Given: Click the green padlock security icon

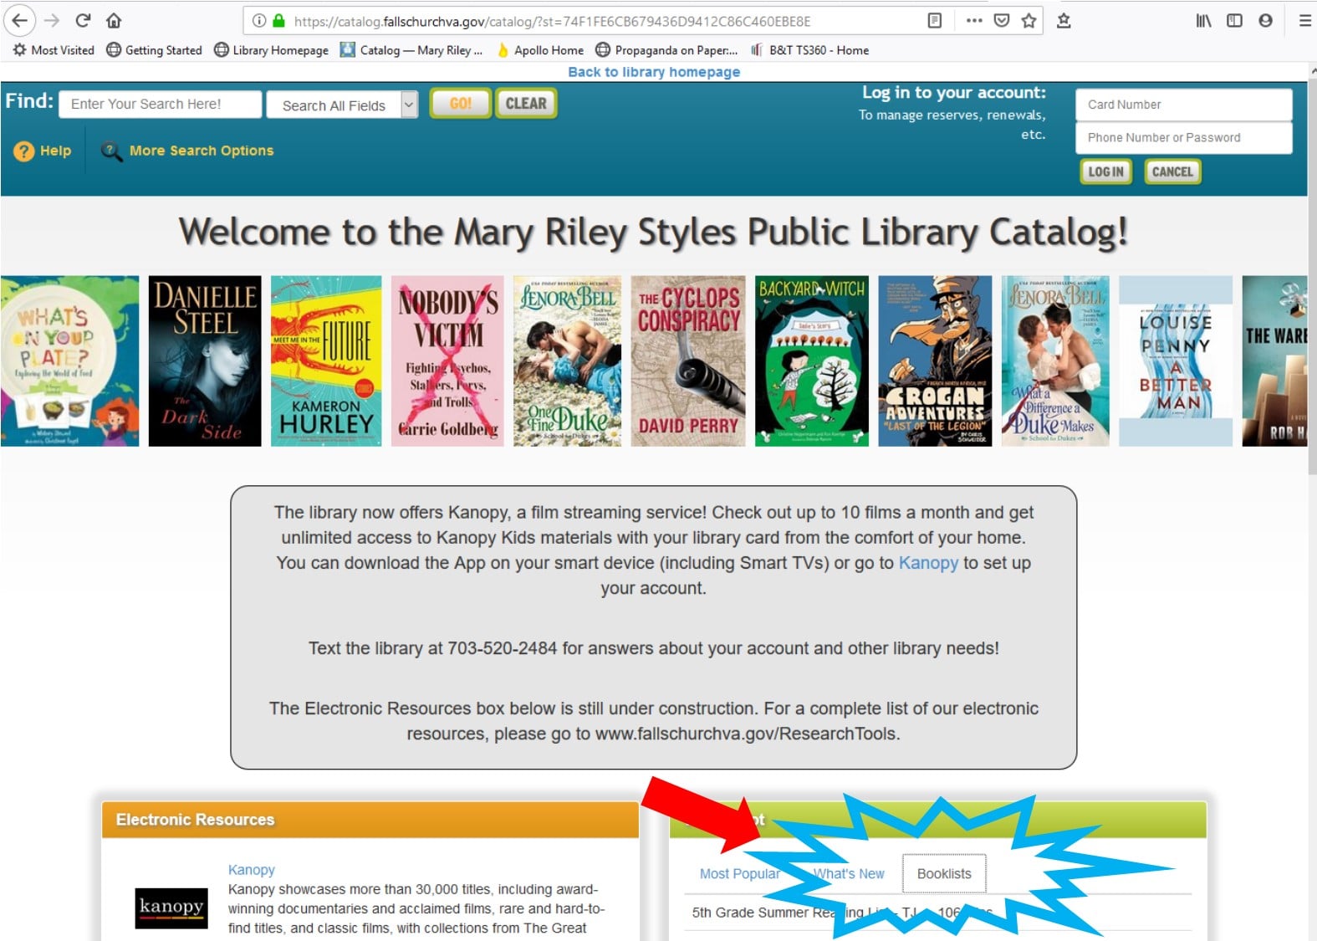Looking at the screenshot, I should [278, 21].
